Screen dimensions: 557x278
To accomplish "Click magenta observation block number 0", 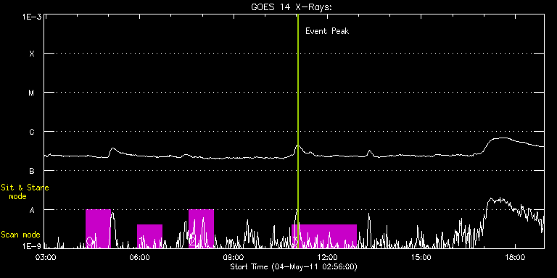I will (x=98, y=229).
